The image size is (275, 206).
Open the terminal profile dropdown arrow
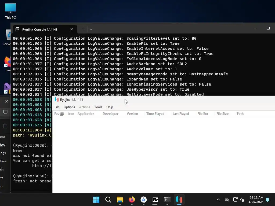pyautogui.click(x=91, y=29)
